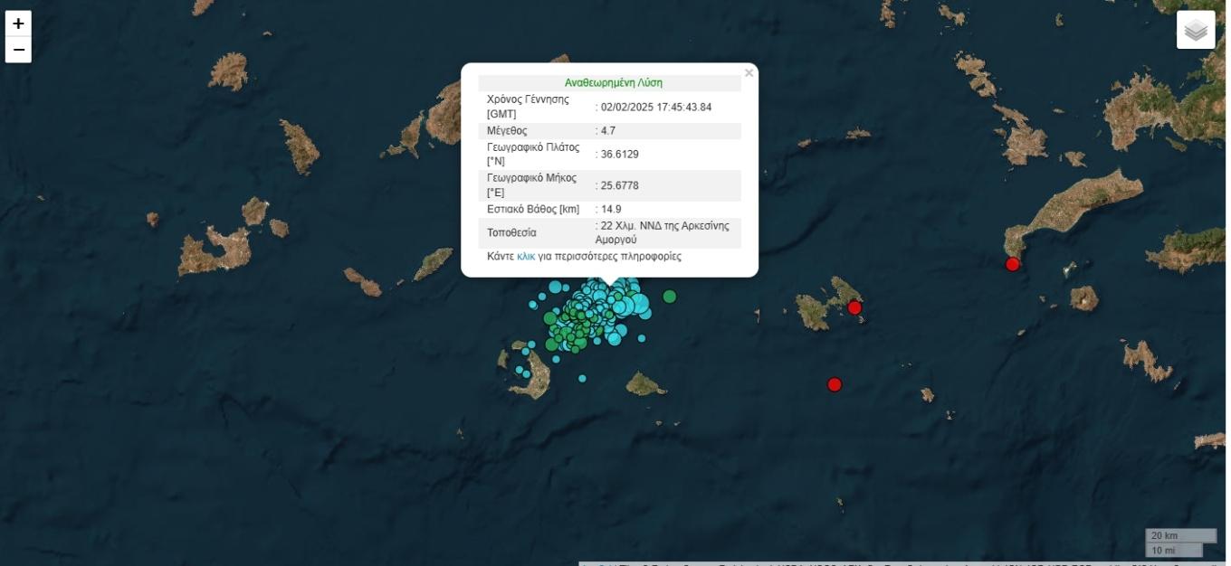Click the 20 km scale bar
Image resolution: width=1231 pixels, height=566 pixels.
pos(1180,535)
